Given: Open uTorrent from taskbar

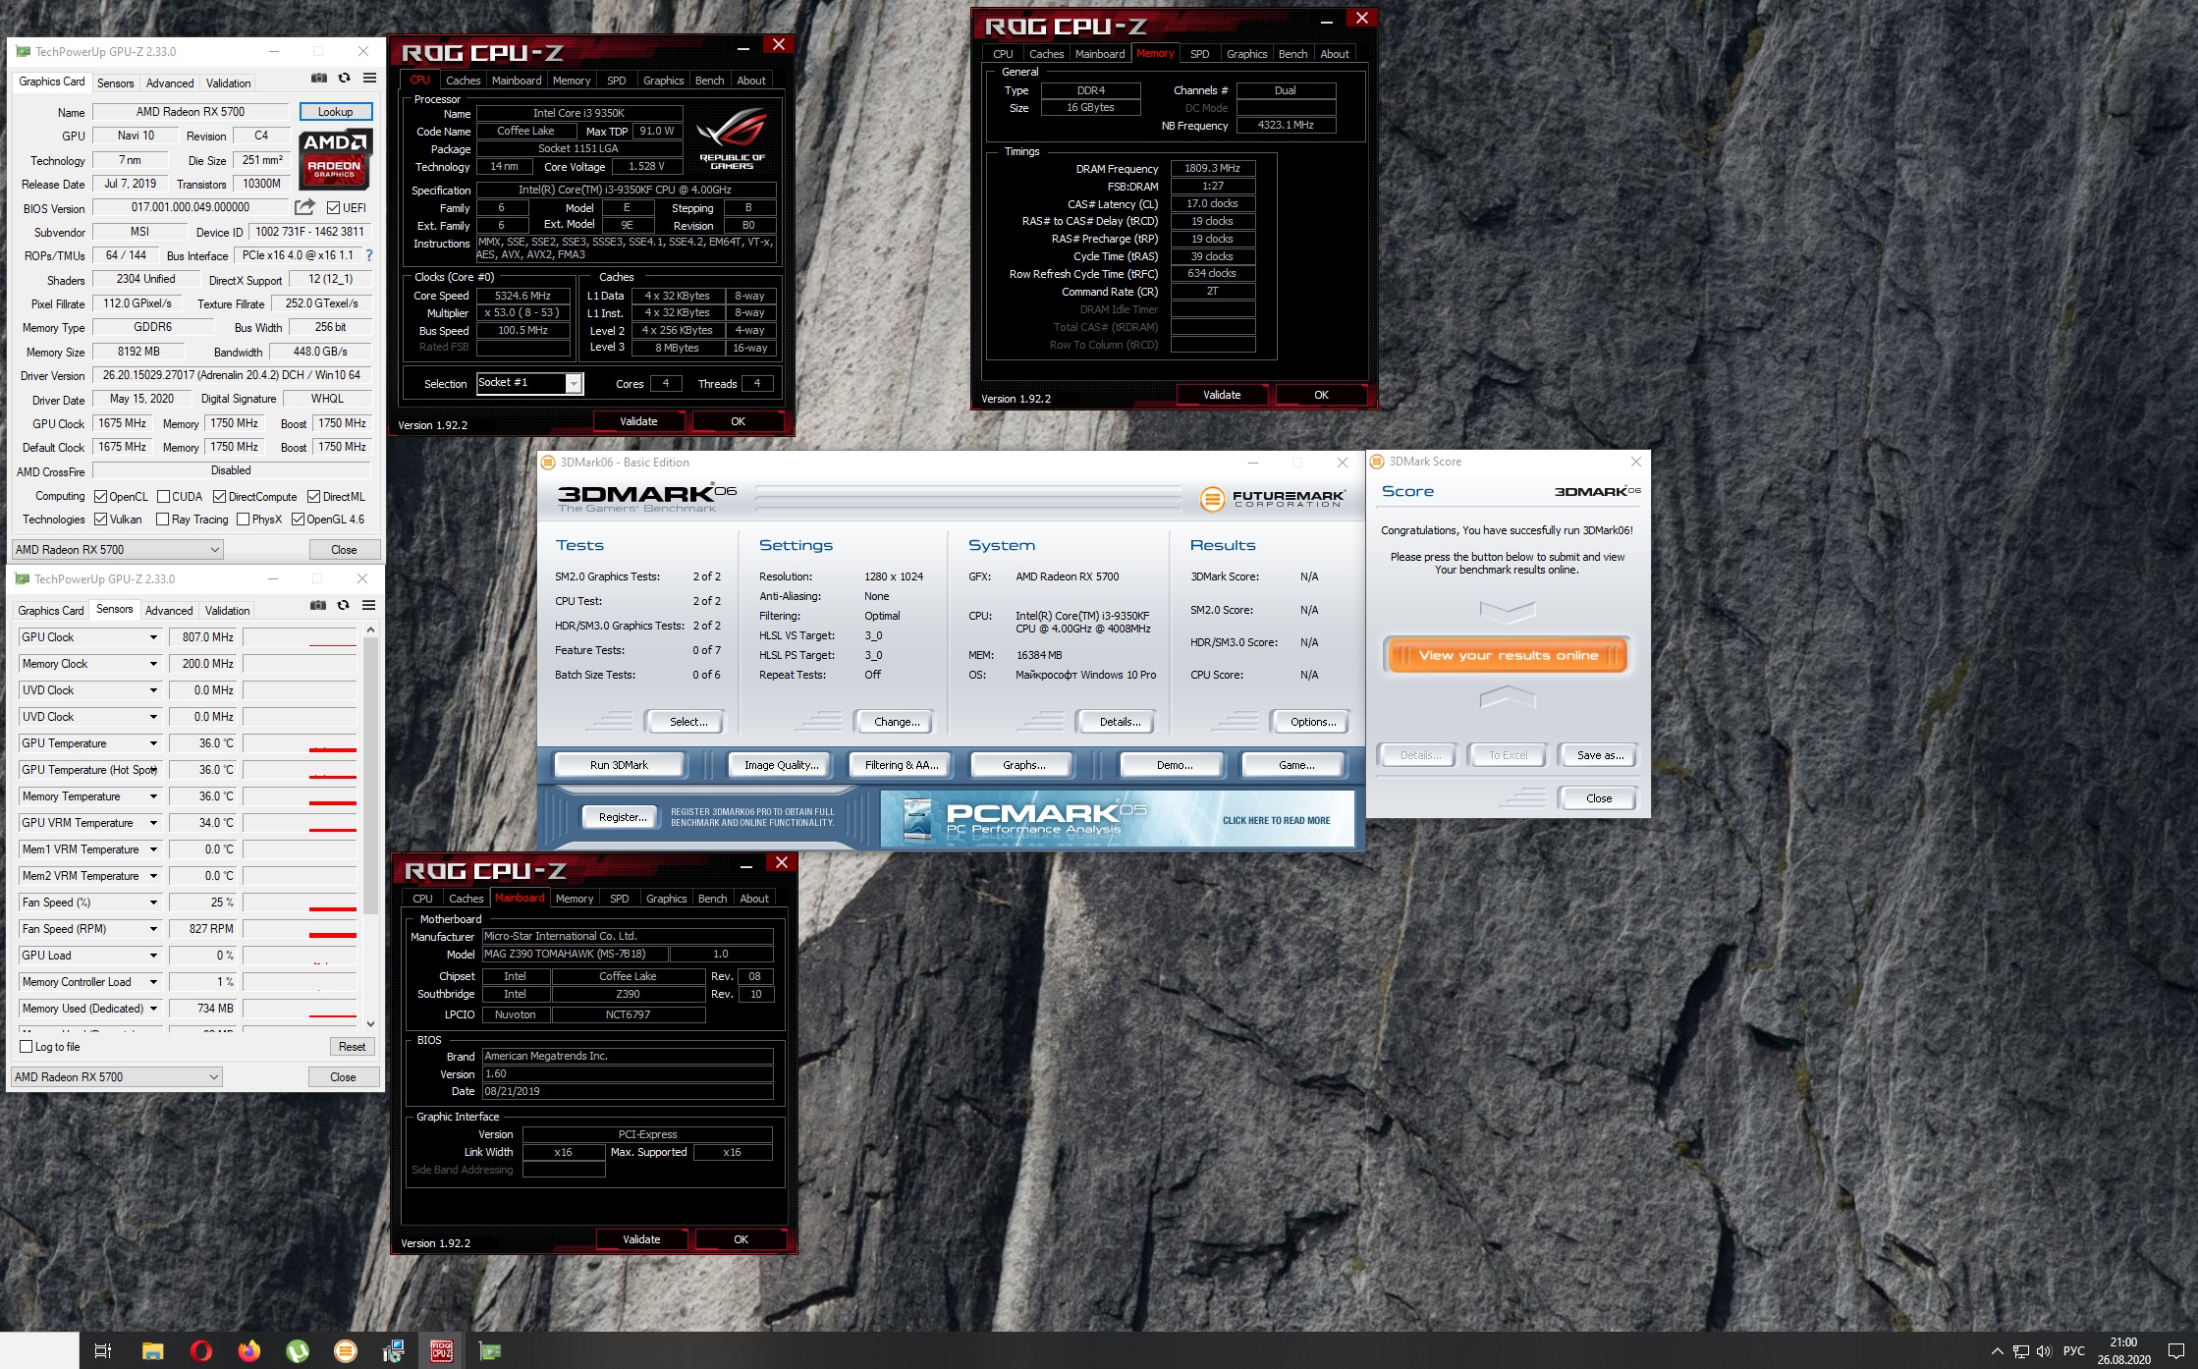Looking at the screenshot, I should coord(298,1351).
